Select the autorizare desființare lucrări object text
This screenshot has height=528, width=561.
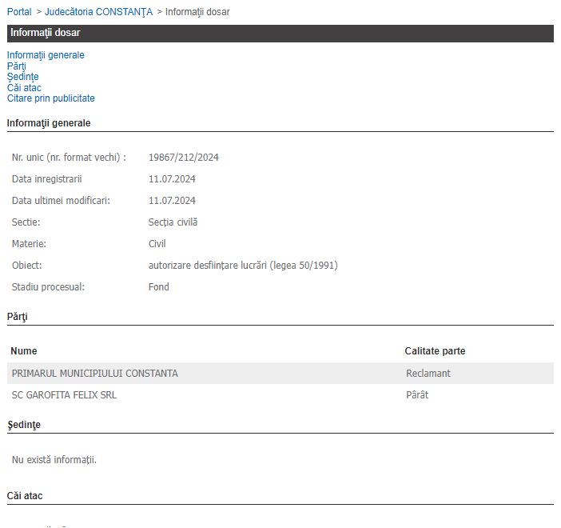(243, 266)
